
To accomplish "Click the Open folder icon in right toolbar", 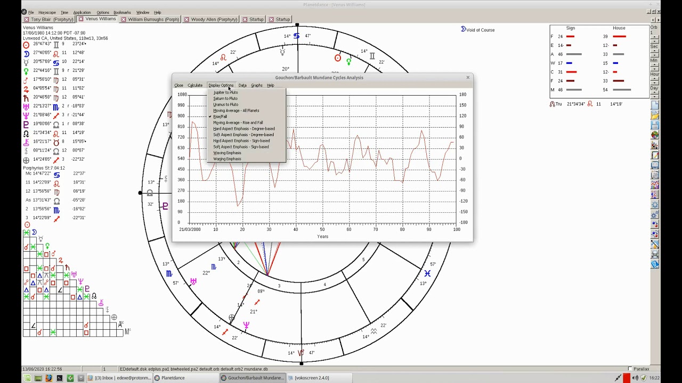I will (655, 114).
